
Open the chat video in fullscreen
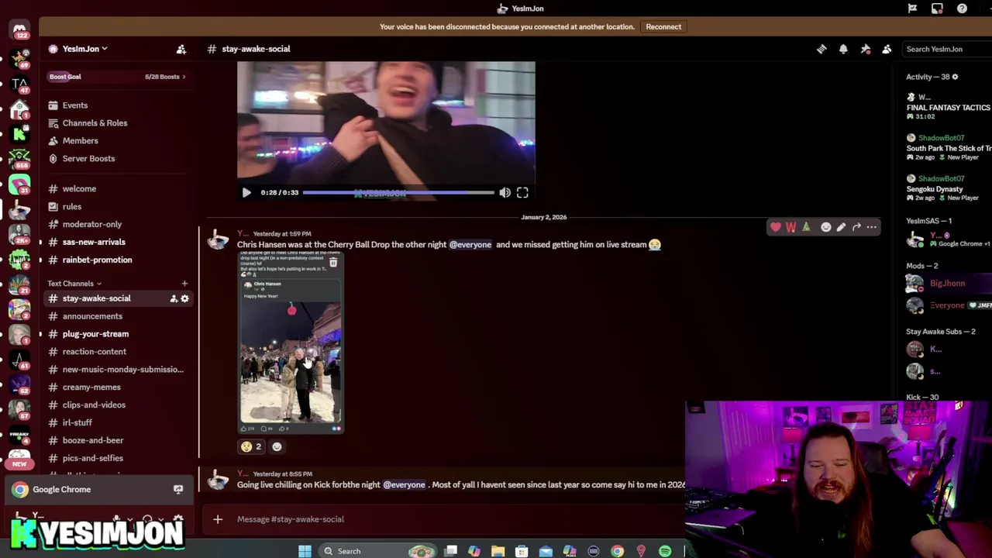[x=522, y=192]
